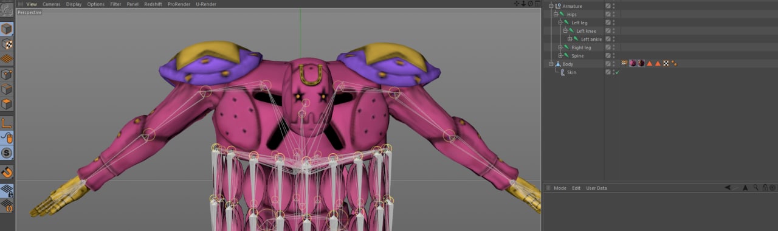778x231 pixels.
Task: Activate the Workplane mode icon
Action: pyautogui.click(x=7, y=59)
